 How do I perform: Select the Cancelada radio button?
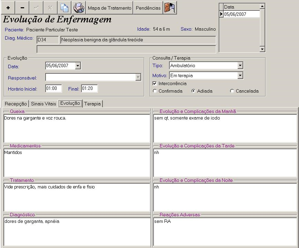[232, 91]
